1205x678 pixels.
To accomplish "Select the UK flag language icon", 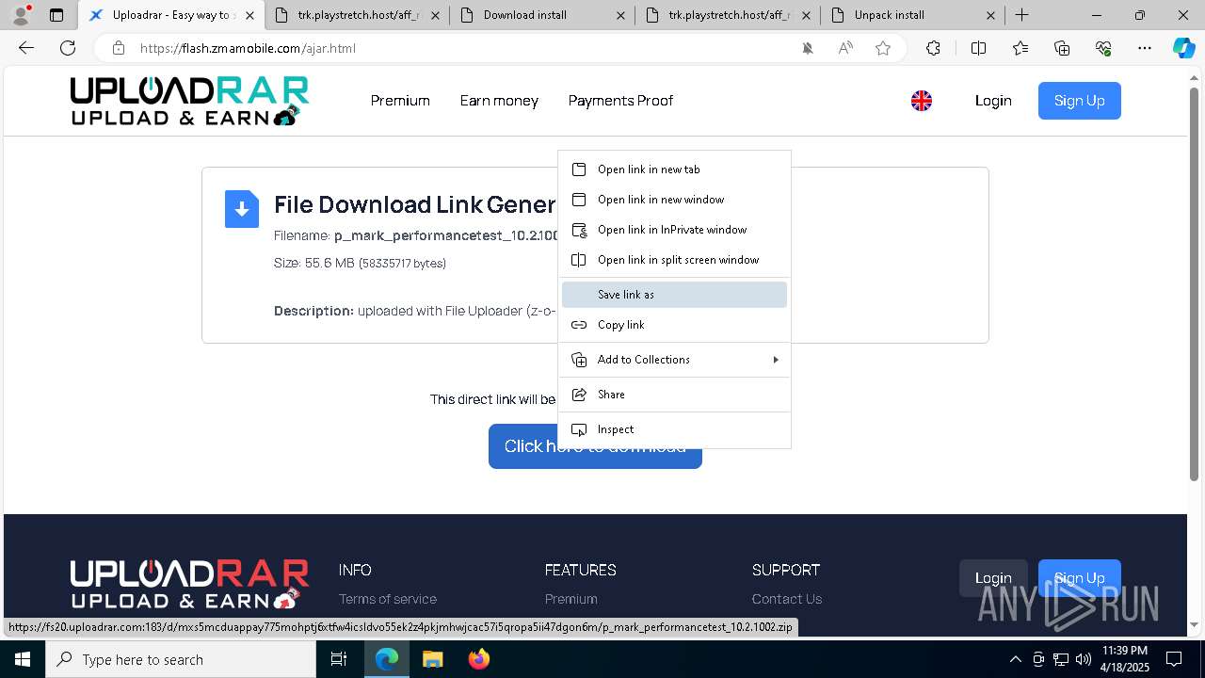I will point(922,101).
